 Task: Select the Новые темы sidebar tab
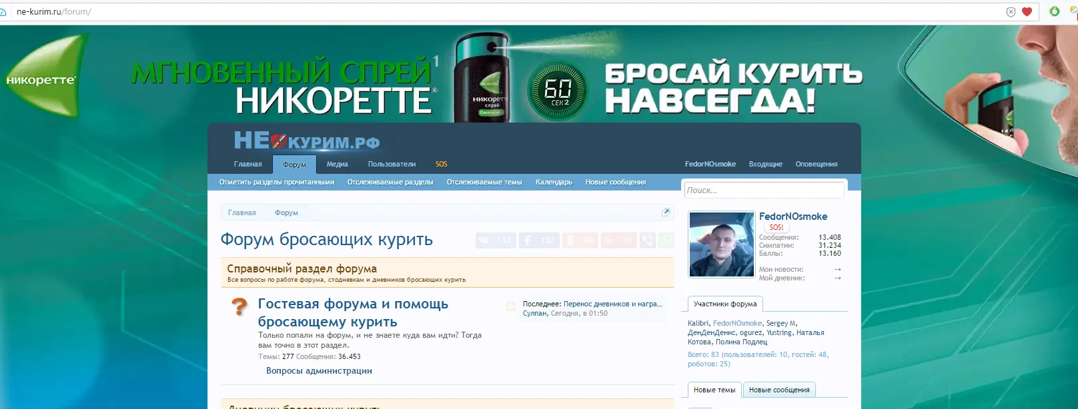[x=714, y=390]
